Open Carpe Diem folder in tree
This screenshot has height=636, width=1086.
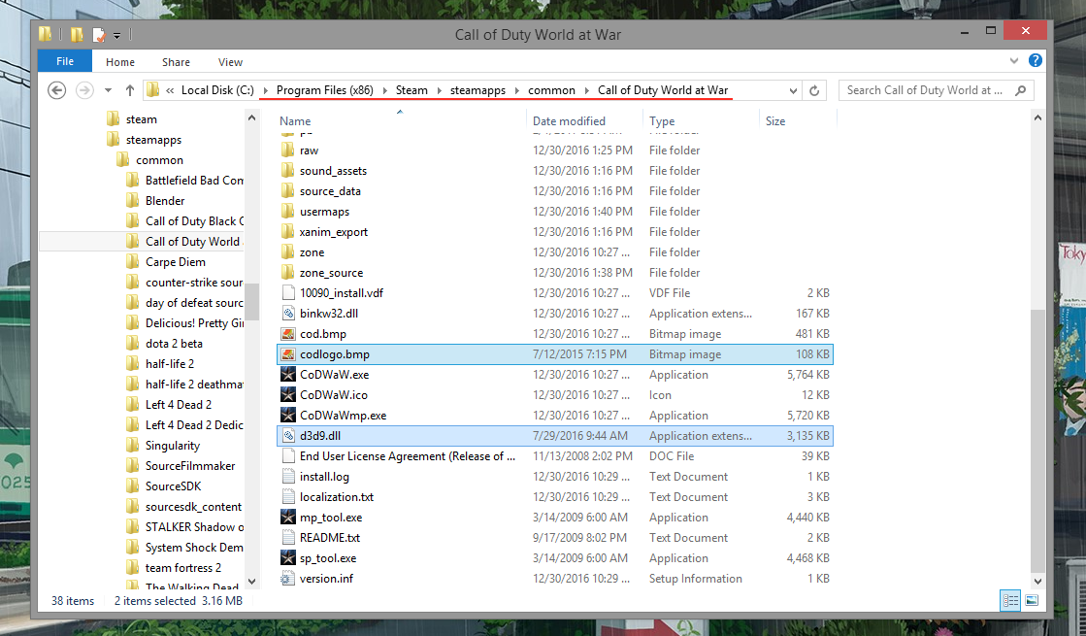point(176,262)
